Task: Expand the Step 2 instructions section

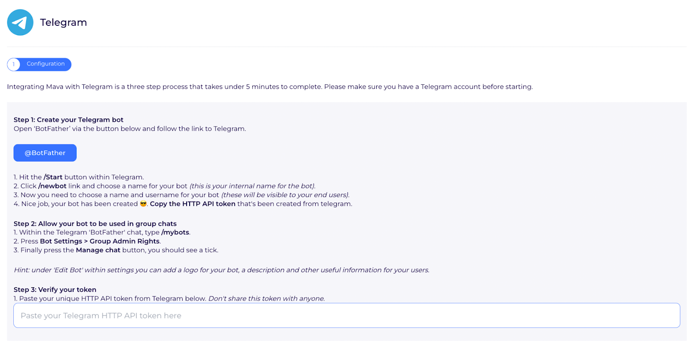Action: (95, 224)
